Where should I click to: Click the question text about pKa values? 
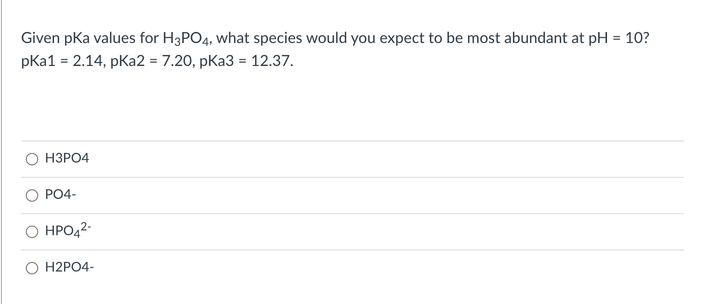point(334,38)
